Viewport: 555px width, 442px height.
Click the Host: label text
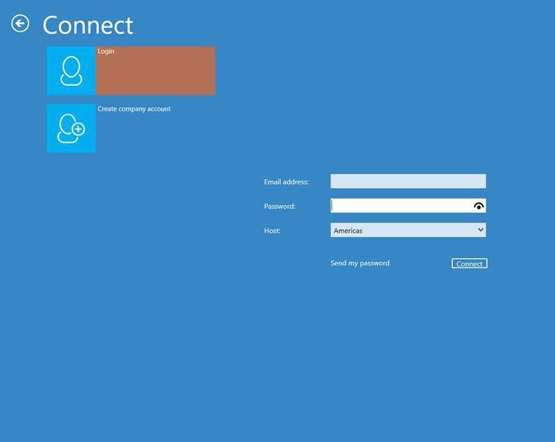coord(273,231)
